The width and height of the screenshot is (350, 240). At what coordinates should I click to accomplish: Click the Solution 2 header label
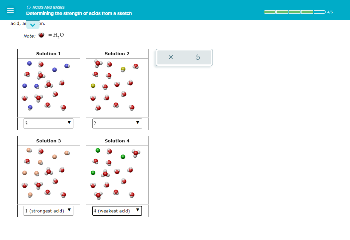117,53
